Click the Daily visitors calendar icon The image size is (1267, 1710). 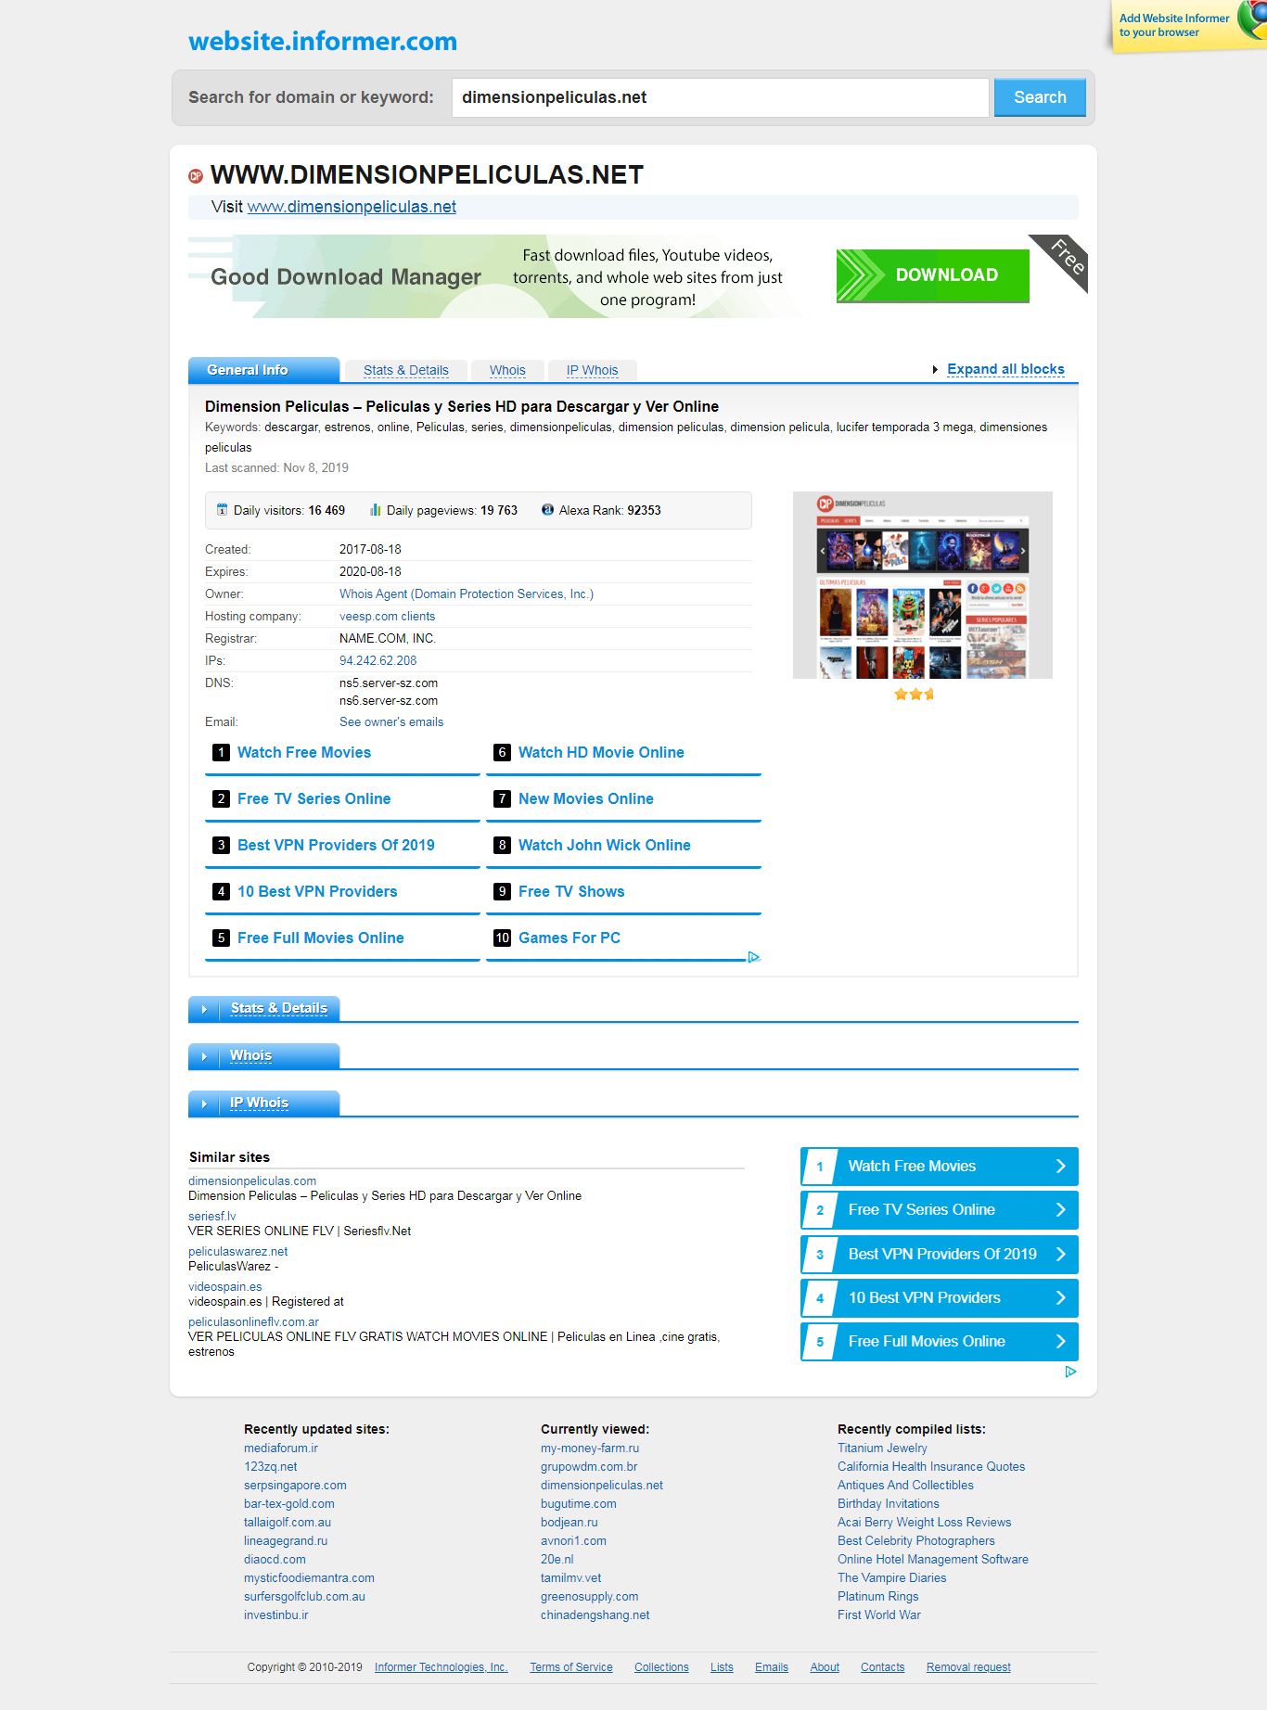click(x=222, y=510)
